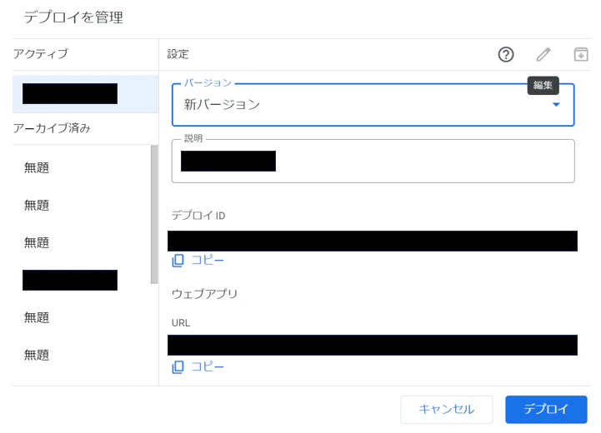
Task: Click the キャンセル button
Action: coord(447,409)
